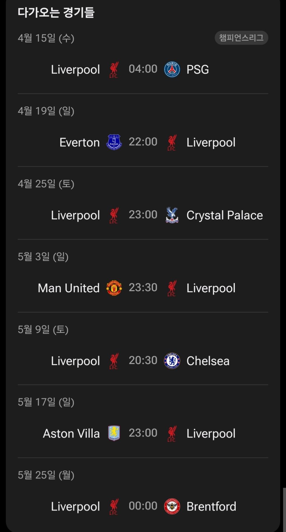Open the 22:00 Everton match time

[x=143, y=142]
